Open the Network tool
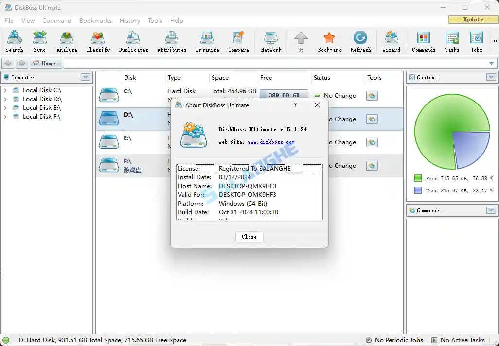Screen dimensions: 499x346 point(271,41)
